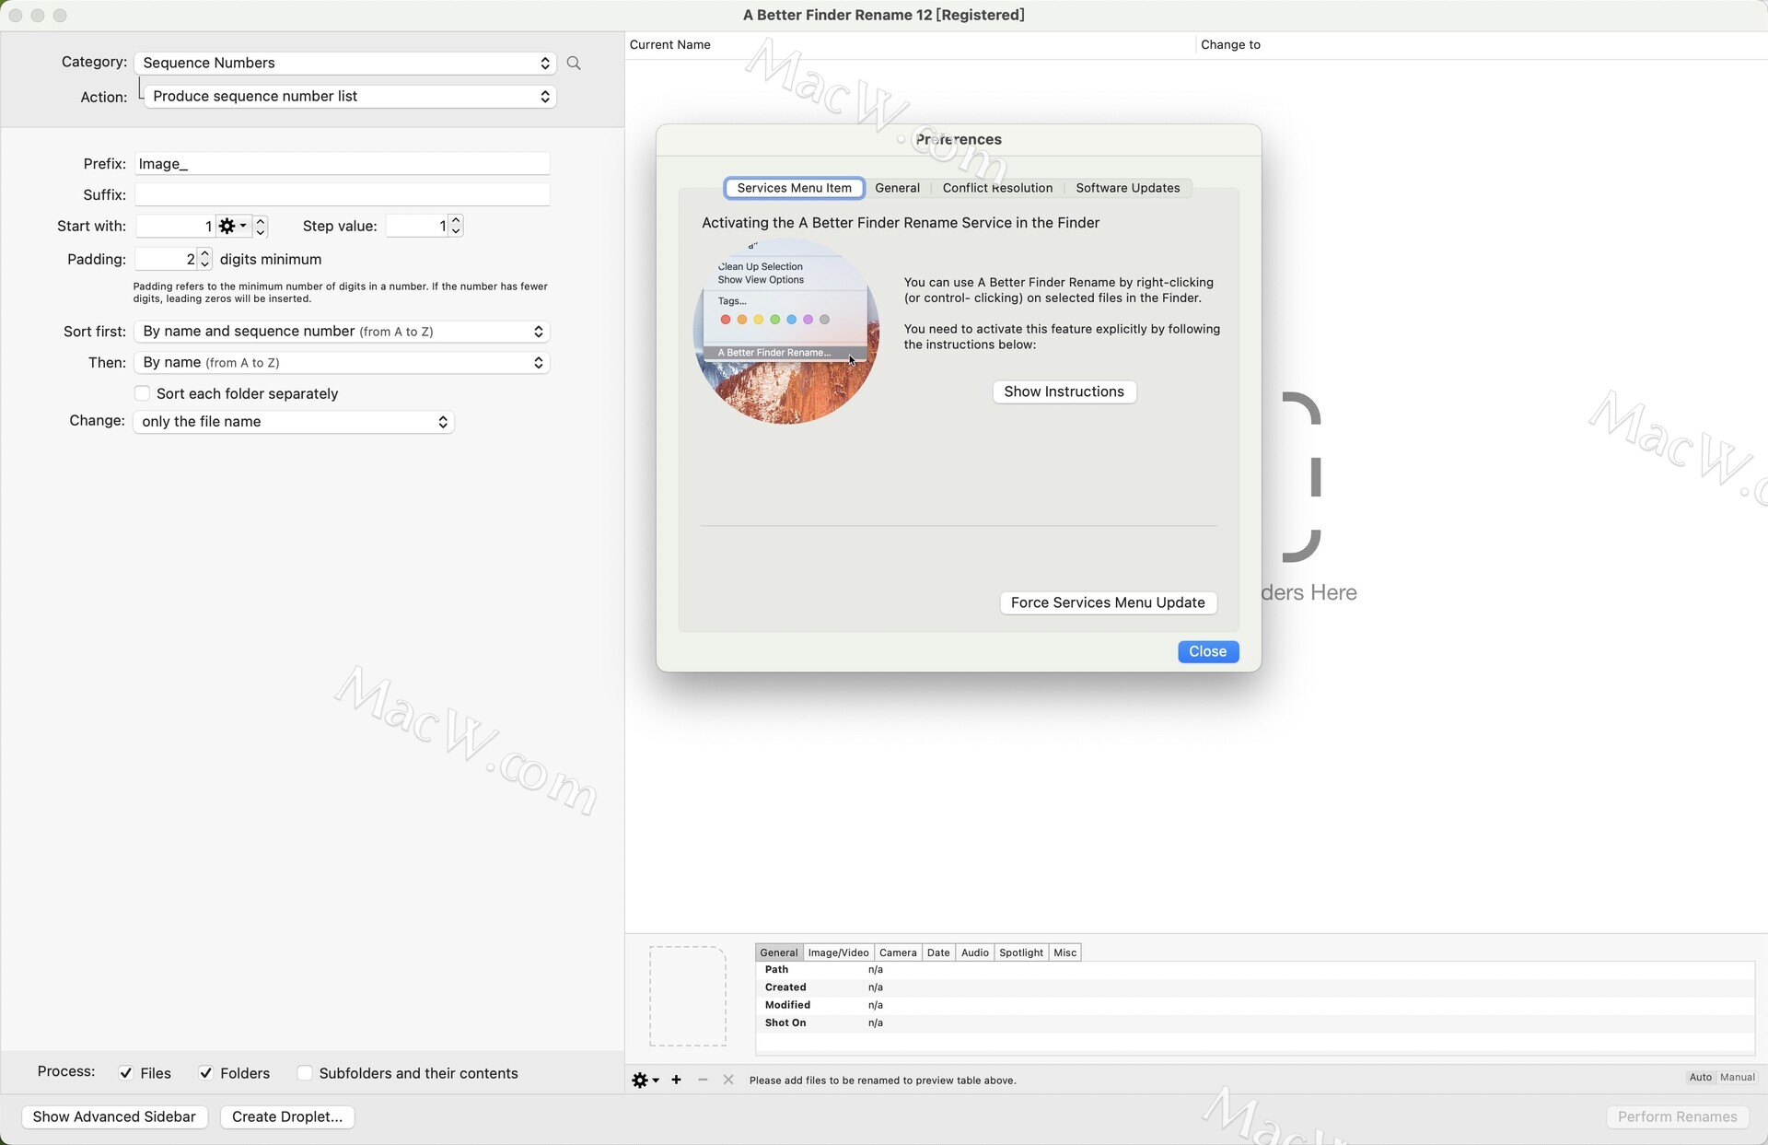Toggle the Folders checkbox
The image size is (1768, 1145).
click(206, 1073)
